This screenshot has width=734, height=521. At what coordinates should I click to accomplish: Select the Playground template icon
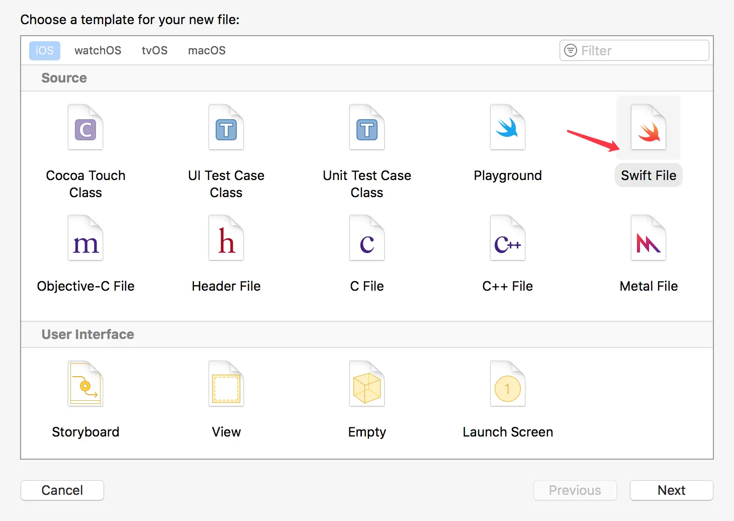[x=508, y=127]
